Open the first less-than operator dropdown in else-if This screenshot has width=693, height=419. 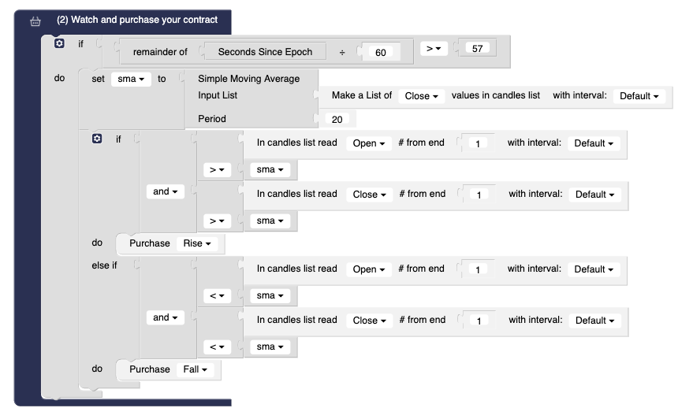[x=216, y=296]
